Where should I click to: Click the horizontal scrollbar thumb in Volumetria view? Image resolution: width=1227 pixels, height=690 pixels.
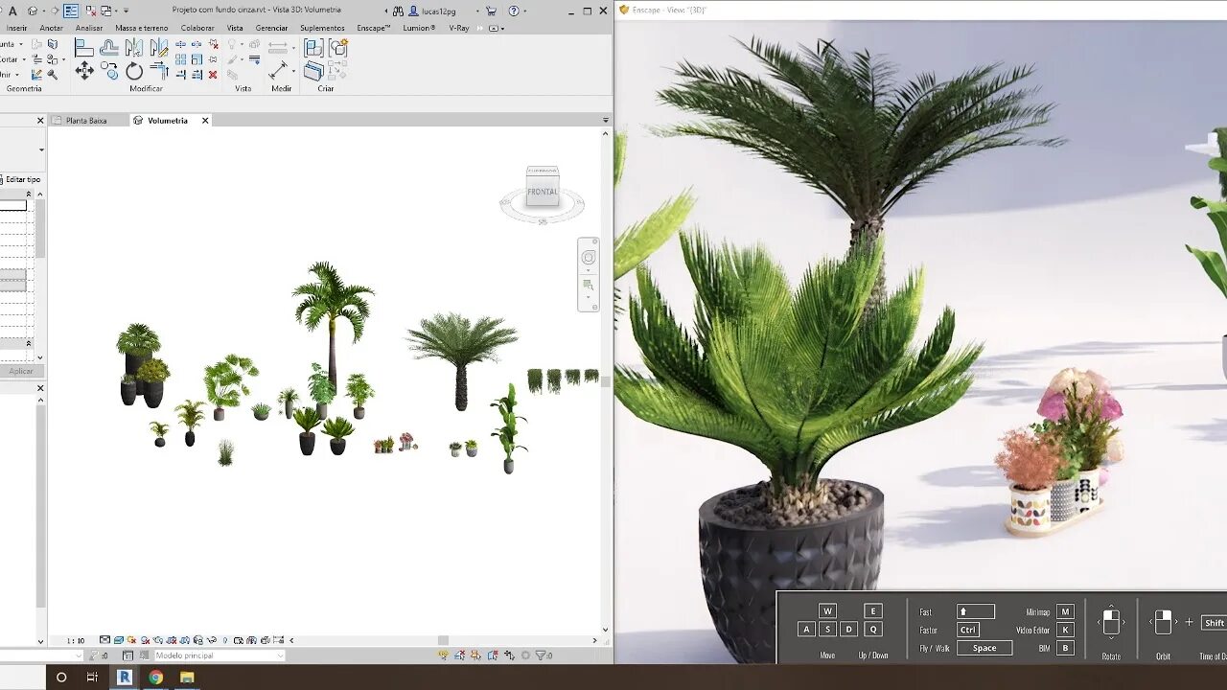point(443,640)
